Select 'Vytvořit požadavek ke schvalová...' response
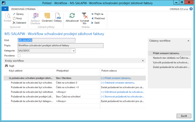The image size is (195, 122). click(x=171, y=62)
